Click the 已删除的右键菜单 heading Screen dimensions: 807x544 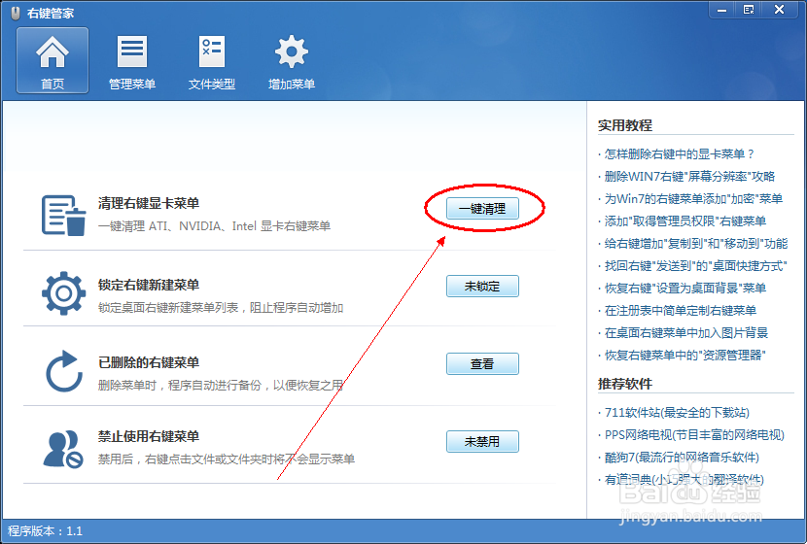point(149,362)
